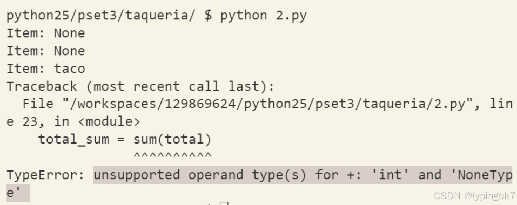Click the second 'Item: None' line
Screen dimensions: 517x205
coord(46,51)
